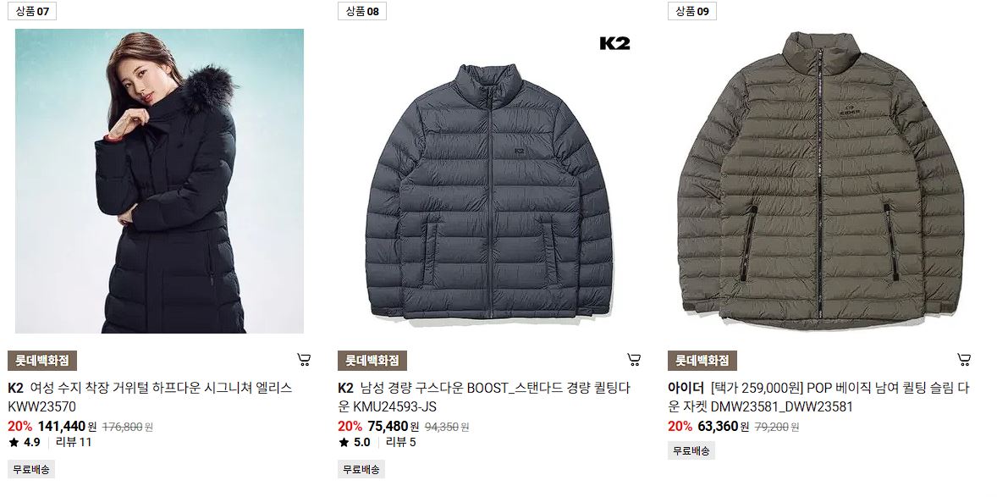The image size is (997, 497).
Task: Click 무료배송 tag under product 07
Action: pos(31,470)
